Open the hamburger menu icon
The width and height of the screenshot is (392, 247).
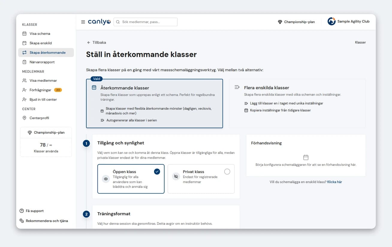point(83,22)
